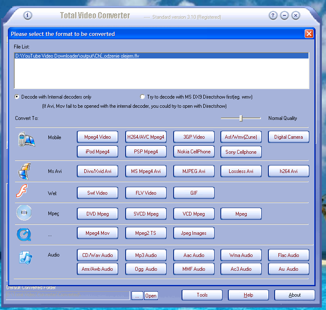Select Amr/Awb Audio format
Viewport: 326px width, 310px height.
tap(98, 269)
